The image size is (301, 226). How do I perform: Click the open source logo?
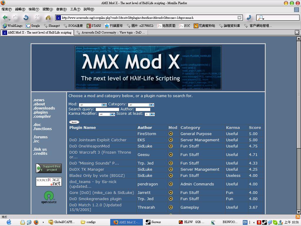(49, 197)
